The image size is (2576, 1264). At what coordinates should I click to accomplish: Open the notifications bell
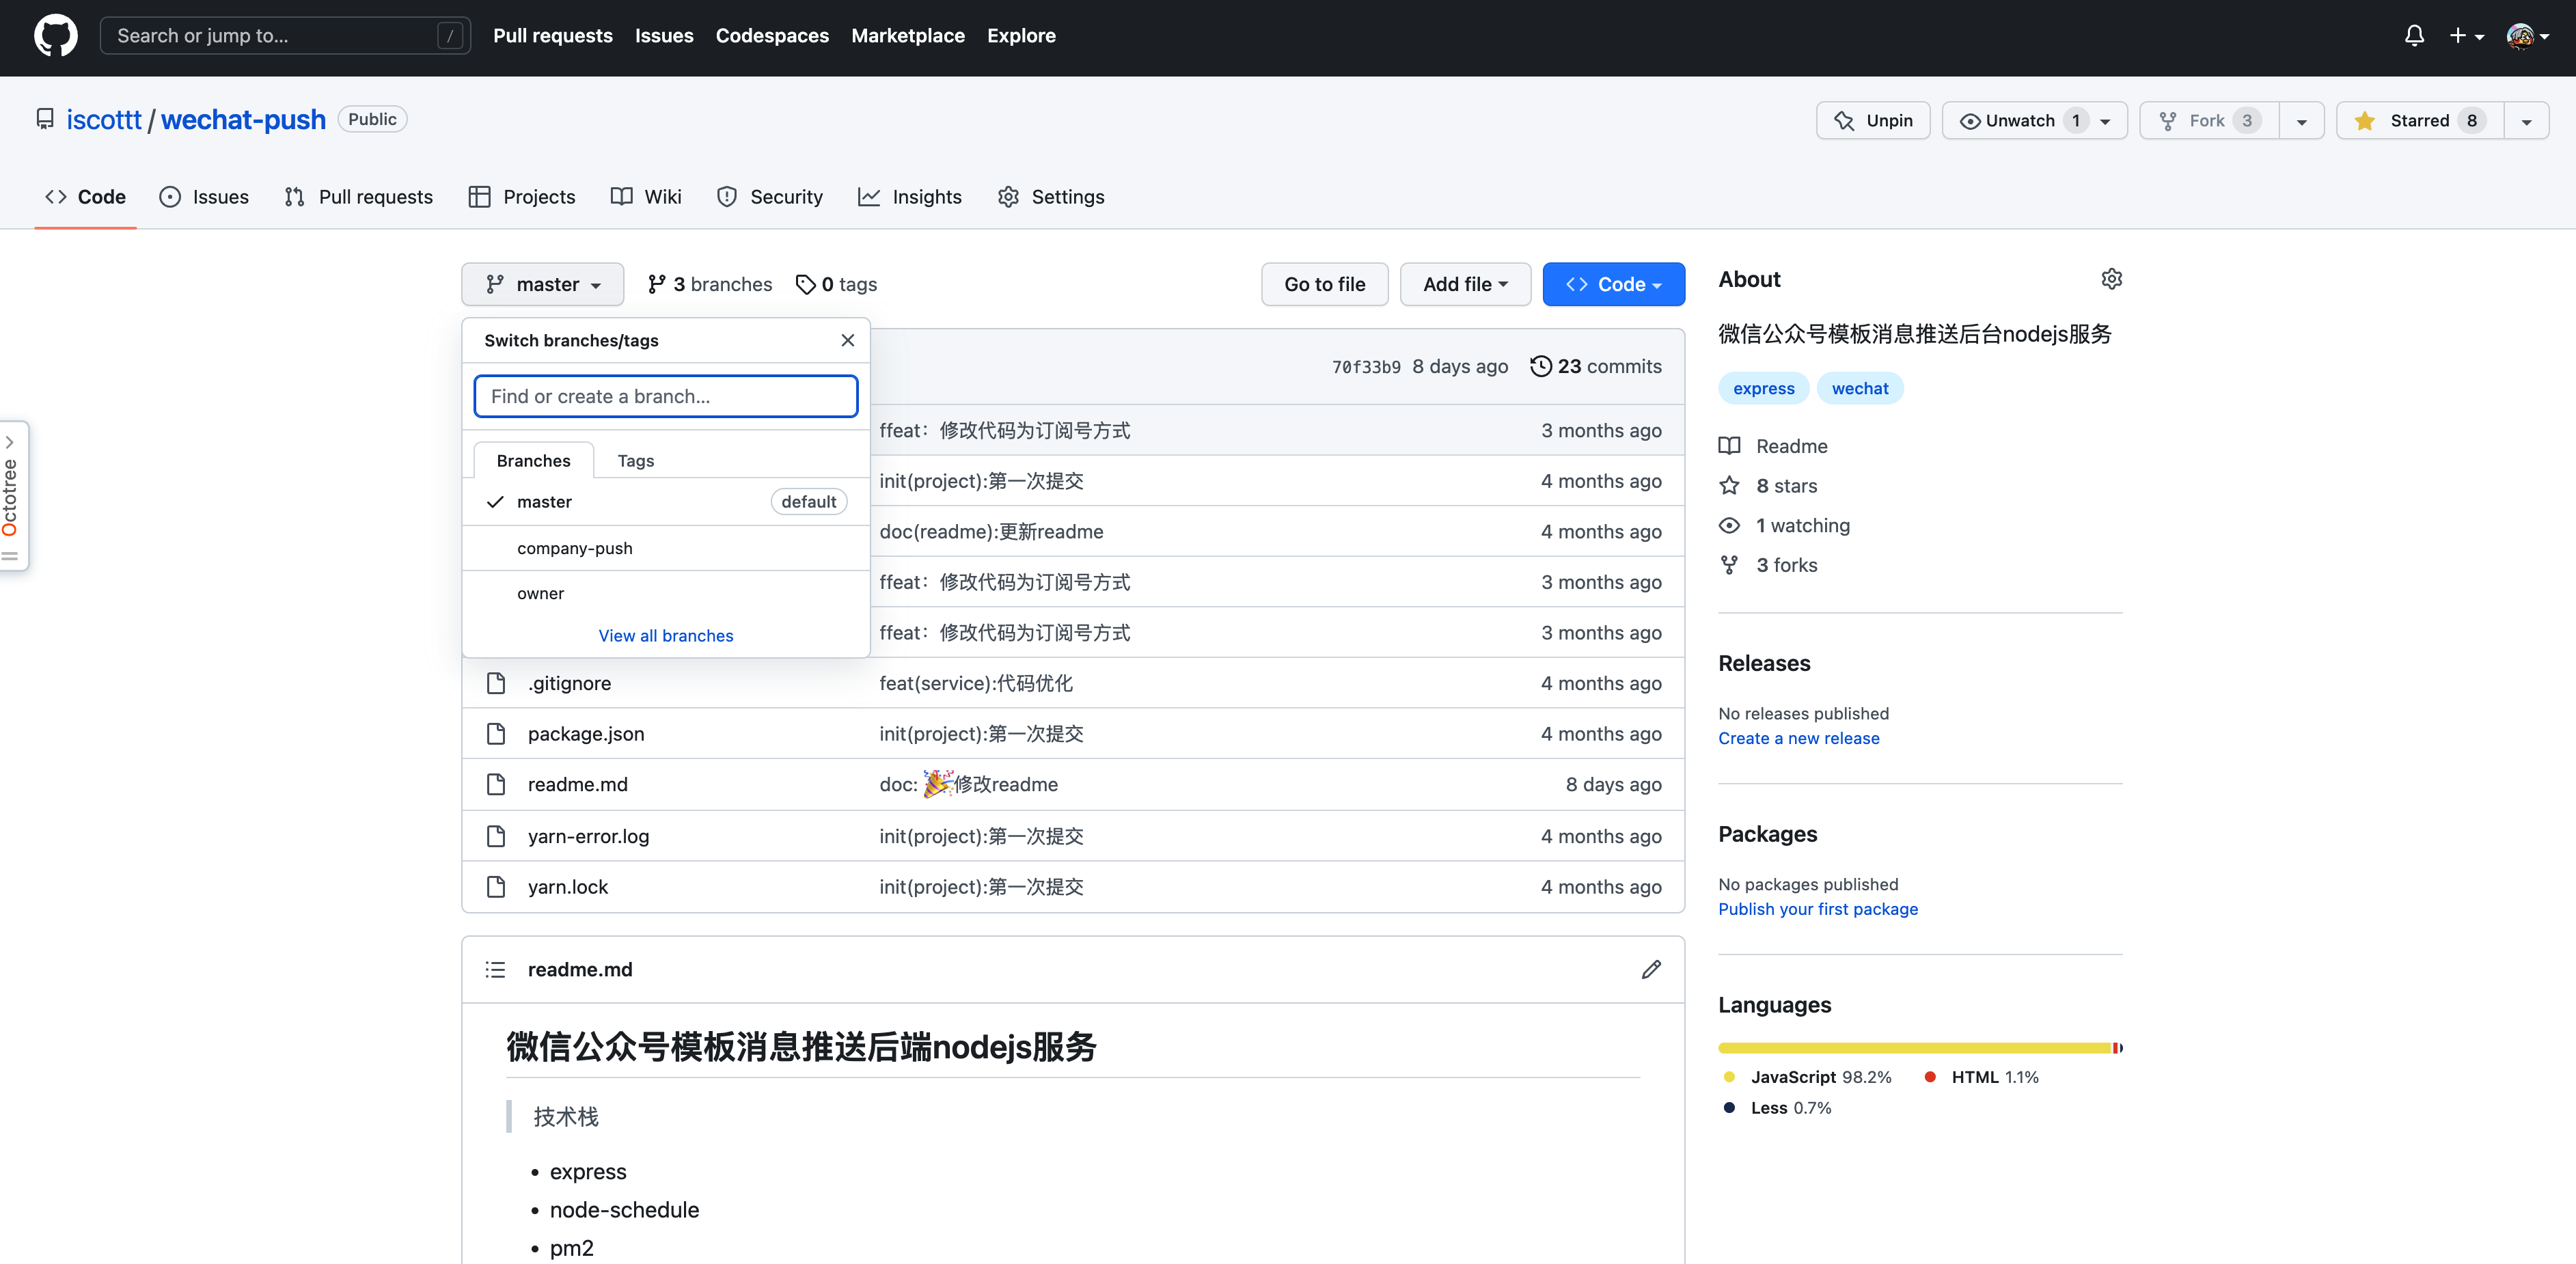tap(2414, 36)
